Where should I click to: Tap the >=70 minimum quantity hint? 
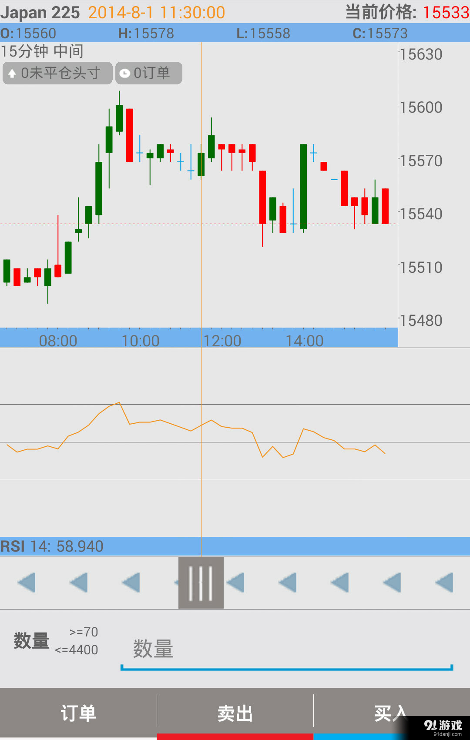[x=84, y=632]
